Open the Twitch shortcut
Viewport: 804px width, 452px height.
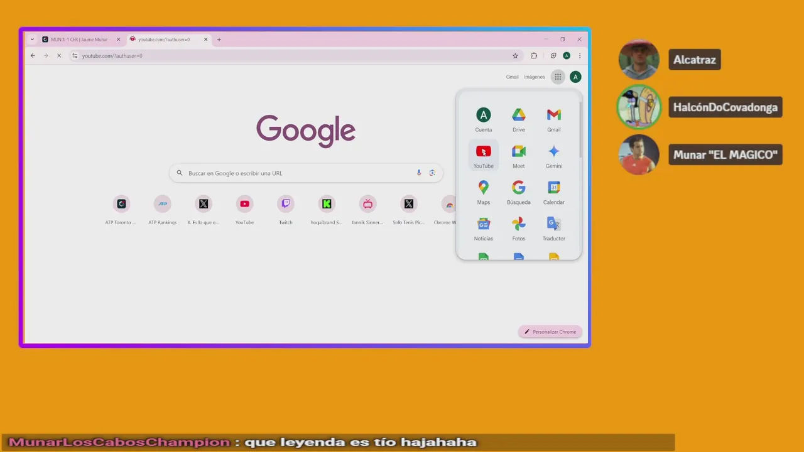(286, 210)
